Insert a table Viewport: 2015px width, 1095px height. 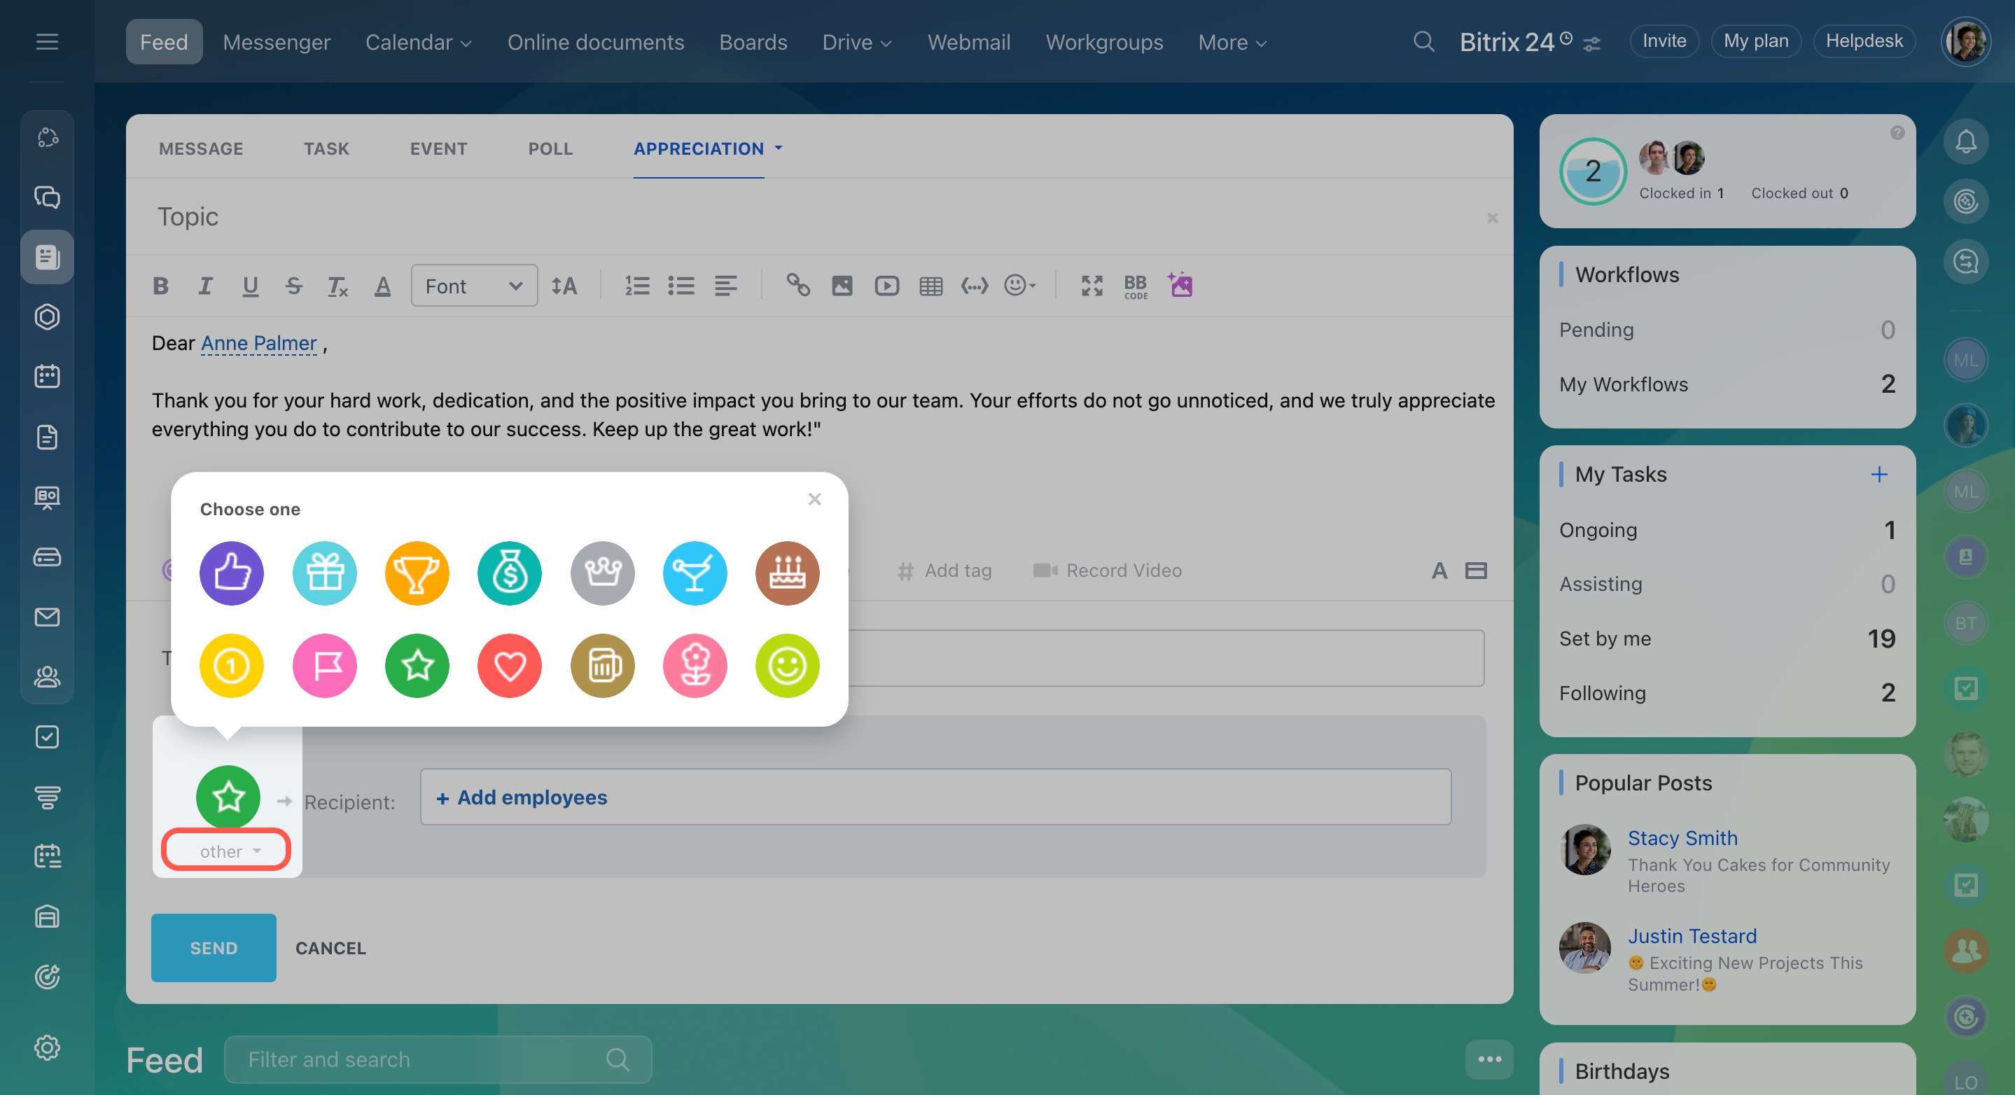point(931,286)
